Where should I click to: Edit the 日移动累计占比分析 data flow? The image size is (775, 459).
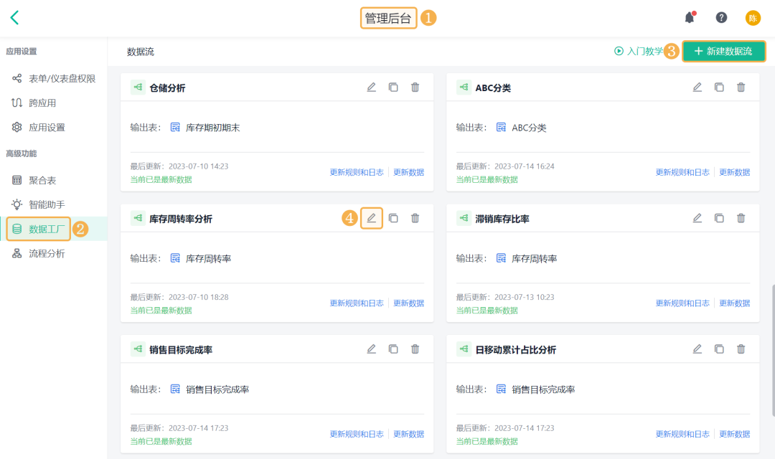[x=697, y=349]
